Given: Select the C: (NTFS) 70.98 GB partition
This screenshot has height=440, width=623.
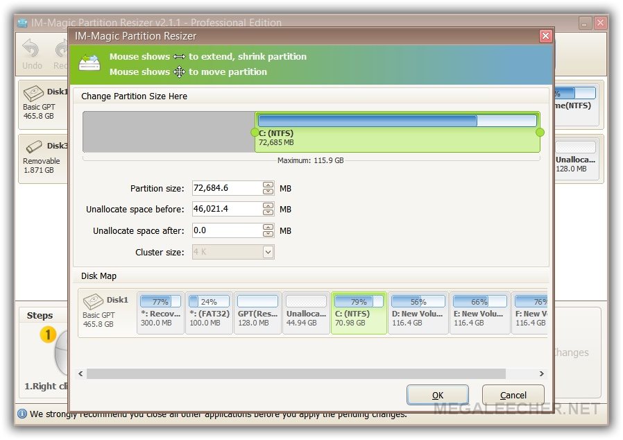Looking at the screenshot, I should pos(359,313).
